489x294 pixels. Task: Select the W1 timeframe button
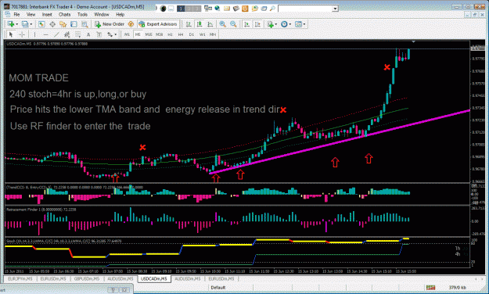click(x=202, y=34)
